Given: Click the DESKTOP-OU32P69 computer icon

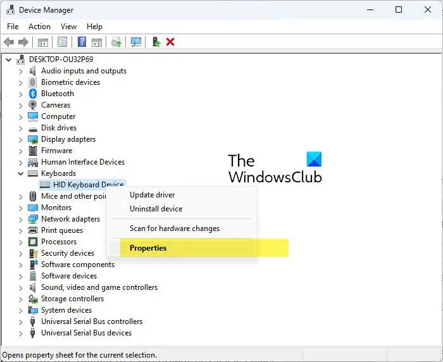Looking at the screenshot, I should pos(20,59).
